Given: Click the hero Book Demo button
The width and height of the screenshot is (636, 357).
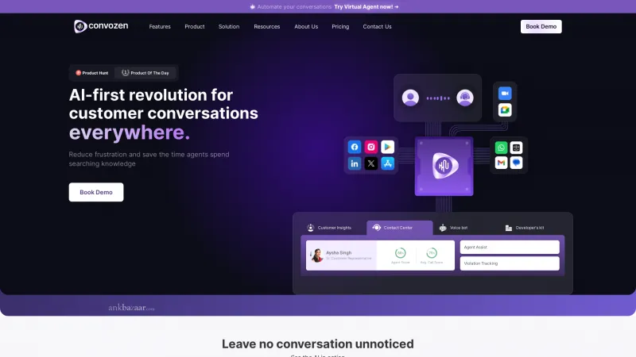Looking at the screenshot, I should pyautogui.click(x=96, y=192).
